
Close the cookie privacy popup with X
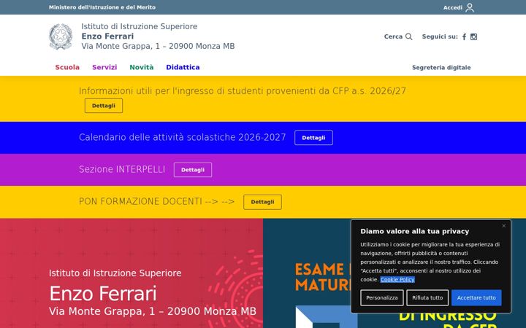pos(503,226)
